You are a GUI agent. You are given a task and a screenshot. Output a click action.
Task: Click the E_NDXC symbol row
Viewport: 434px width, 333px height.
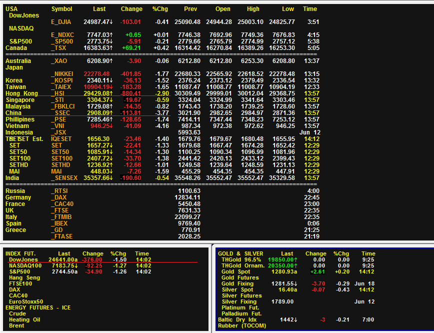[62, 35]
